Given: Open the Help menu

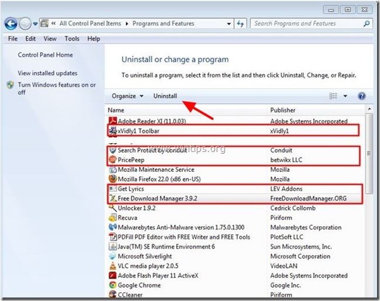Looking at the screenshot, I should point(94,39).
